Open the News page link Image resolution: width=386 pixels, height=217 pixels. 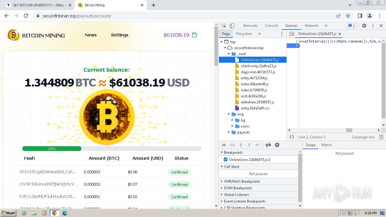tap(91, 35)
